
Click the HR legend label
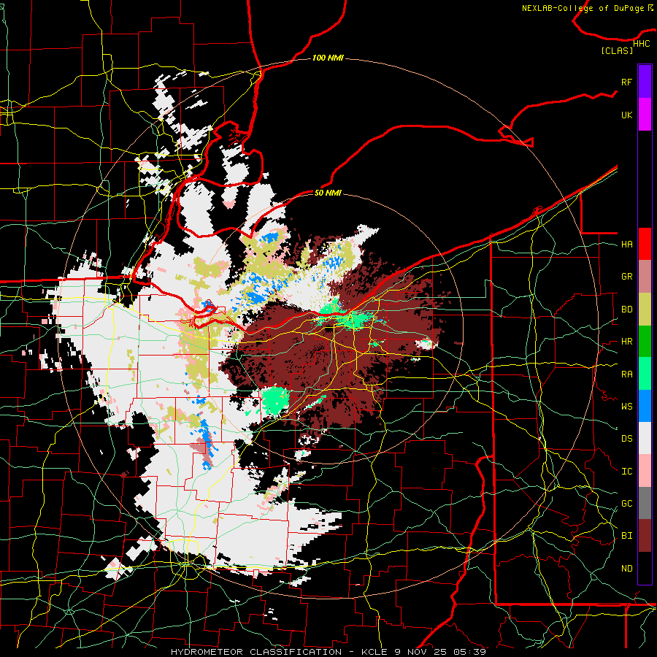tap(626, 342)
